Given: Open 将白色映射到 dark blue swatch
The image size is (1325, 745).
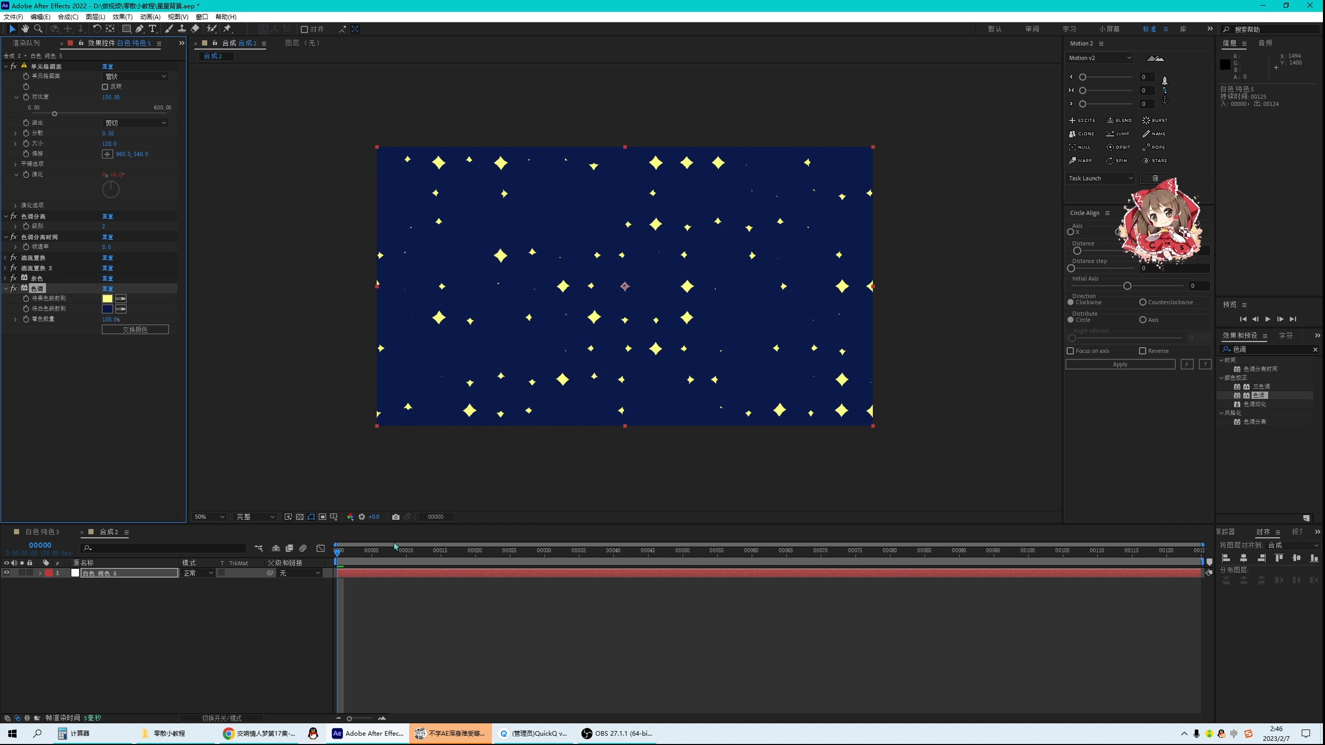Looking at the screenshot, I should [107, 309].
